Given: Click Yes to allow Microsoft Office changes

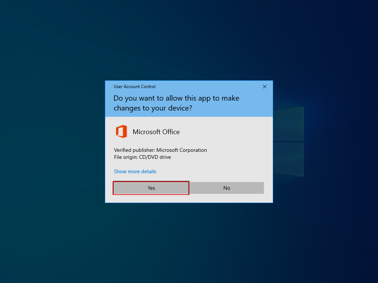Looking at the screenshot, I should click(x=151, y=188).
